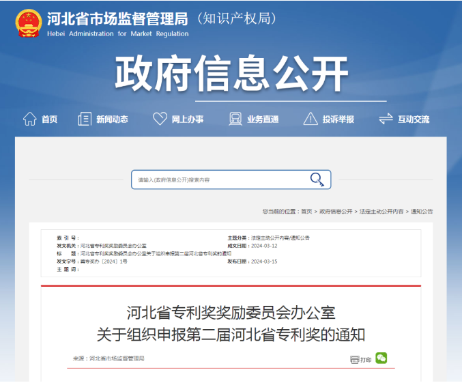Share article via green WeChat icon
This screenshot has width=462, height=383.
[381, 358]
